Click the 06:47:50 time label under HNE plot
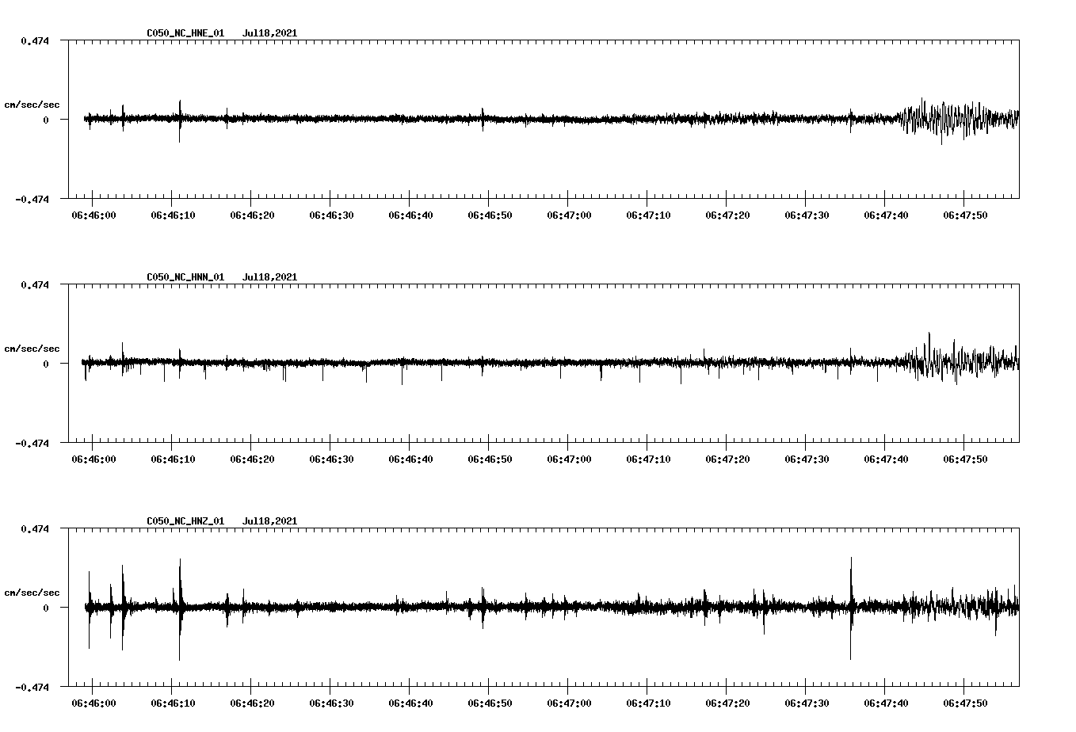 (965, 215)
